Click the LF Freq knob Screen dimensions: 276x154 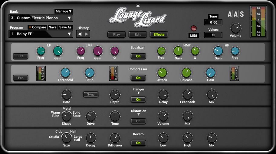tap(41, 51)
